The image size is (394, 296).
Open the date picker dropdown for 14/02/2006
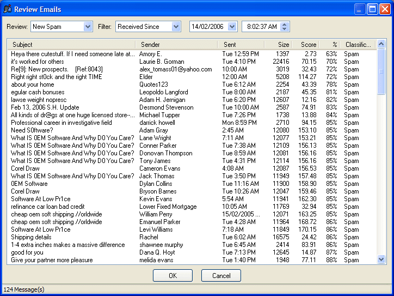pyautogui.click(x=232, y=26)
